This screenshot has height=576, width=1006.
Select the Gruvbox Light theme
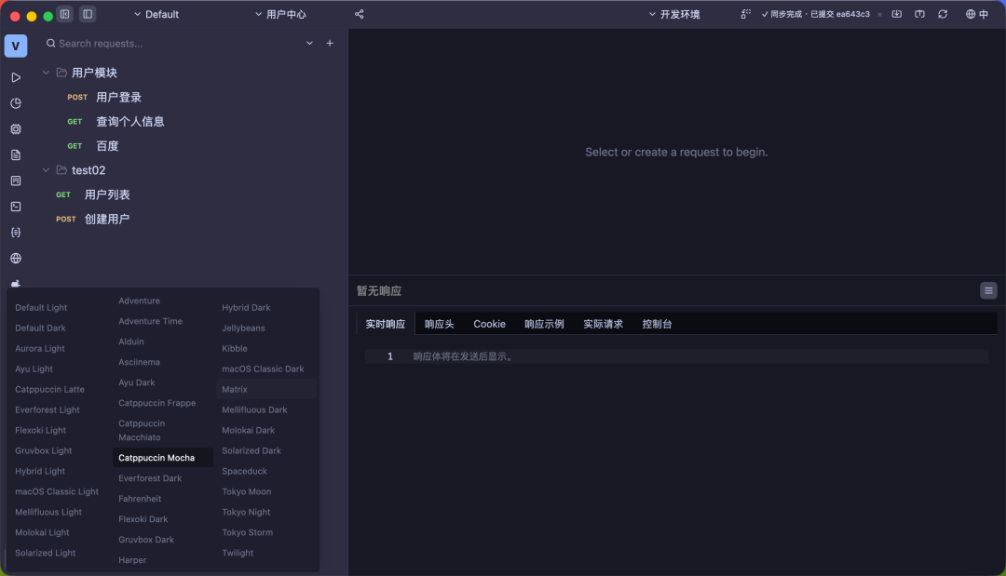tap(44, 451)
